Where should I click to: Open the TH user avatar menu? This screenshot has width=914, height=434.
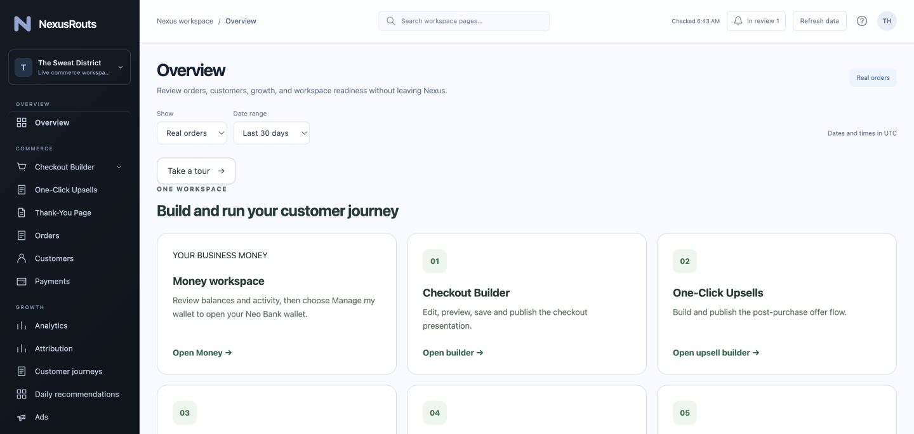click(887, 21)
